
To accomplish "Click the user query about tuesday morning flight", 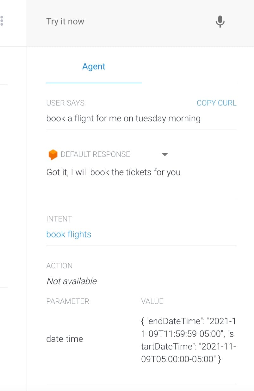I will (x=123, y=119).
